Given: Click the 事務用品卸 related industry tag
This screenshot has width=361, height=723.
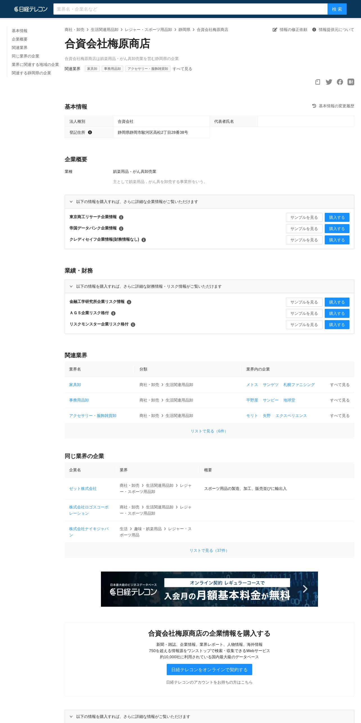Looking at the screenshot, I should [112, 69].
